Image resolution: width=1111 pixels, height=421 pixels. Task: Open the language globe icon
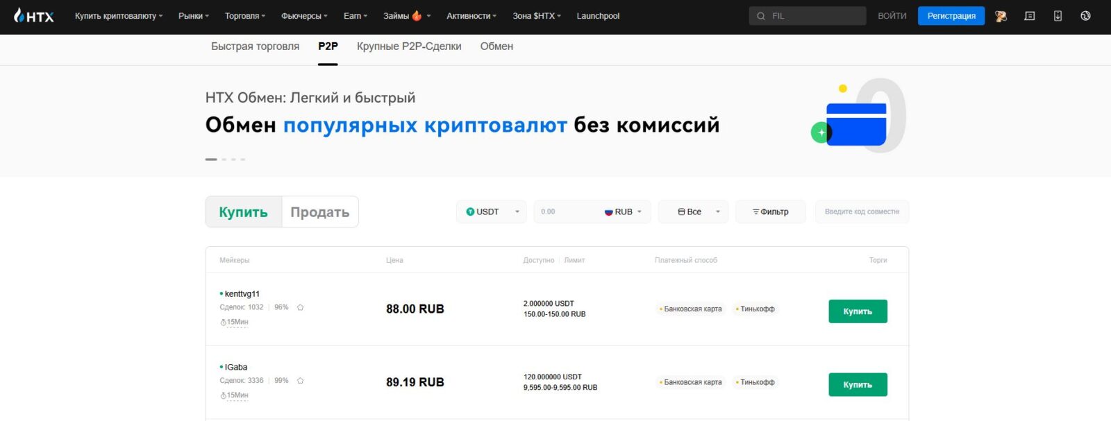tap(1085, 16)
